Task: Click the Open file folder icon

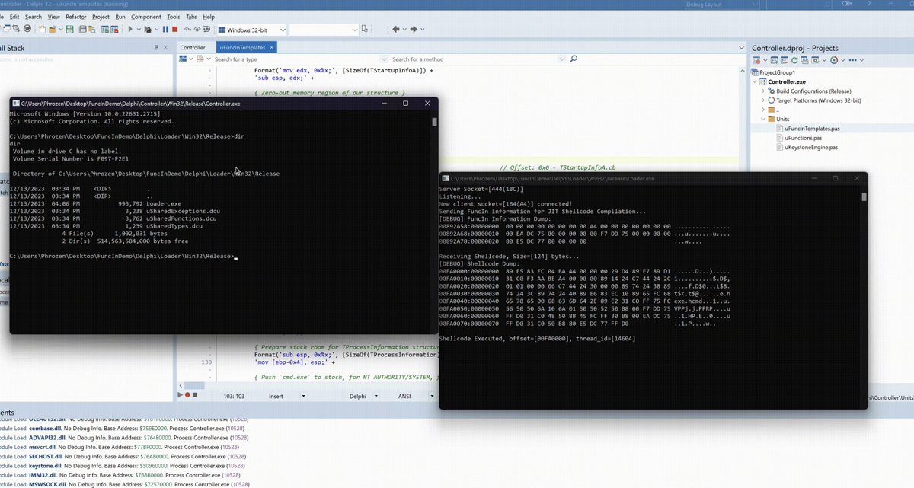Action: pos(53,30)
